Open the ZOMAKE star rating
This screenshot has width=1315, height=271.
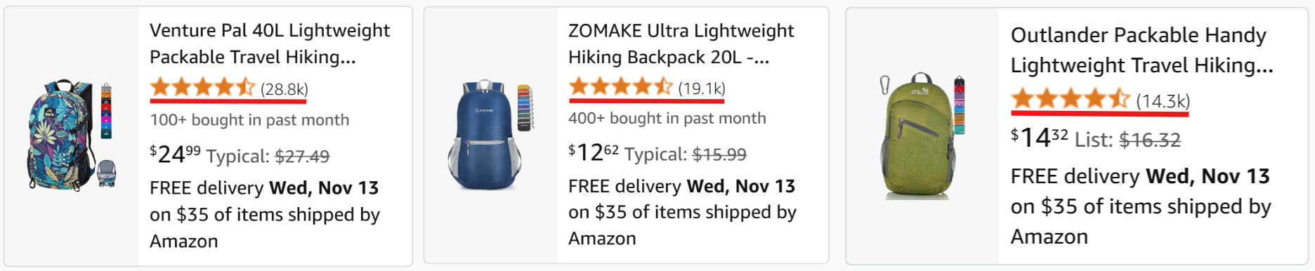click(x=621, y=88)
